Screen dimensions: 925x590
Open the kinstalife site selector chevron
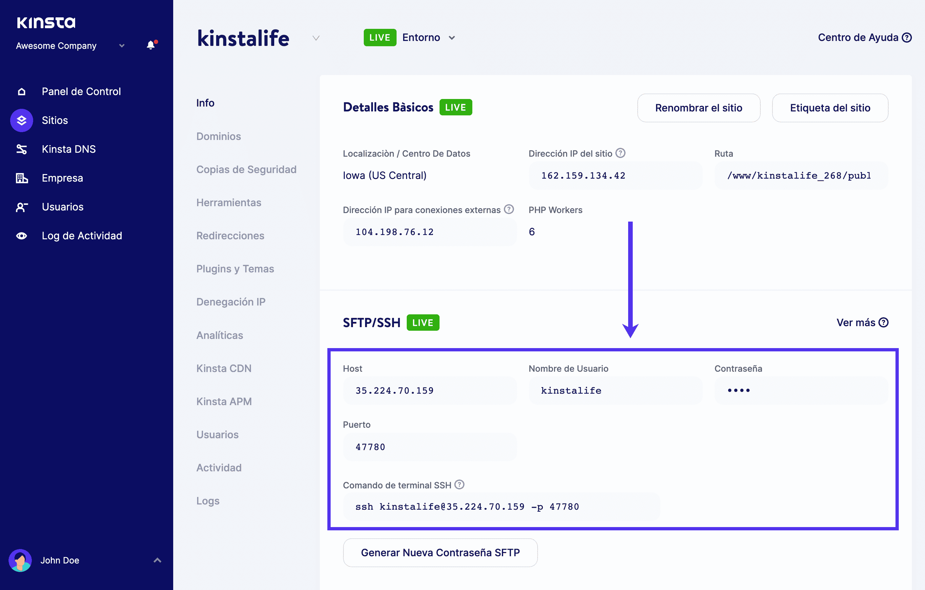click(316, 38)
